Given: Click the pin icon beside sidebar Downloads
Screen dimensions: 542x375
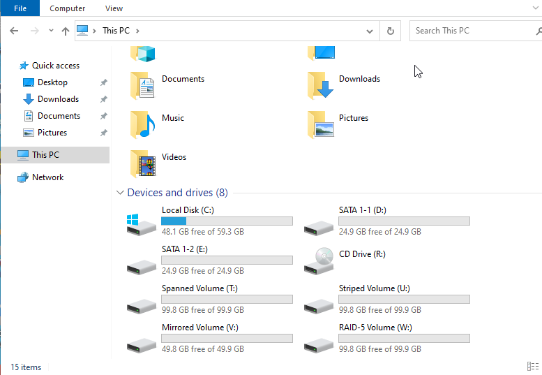Looking at the screenshot, I should pyautogui.click(x=103, y=99).
